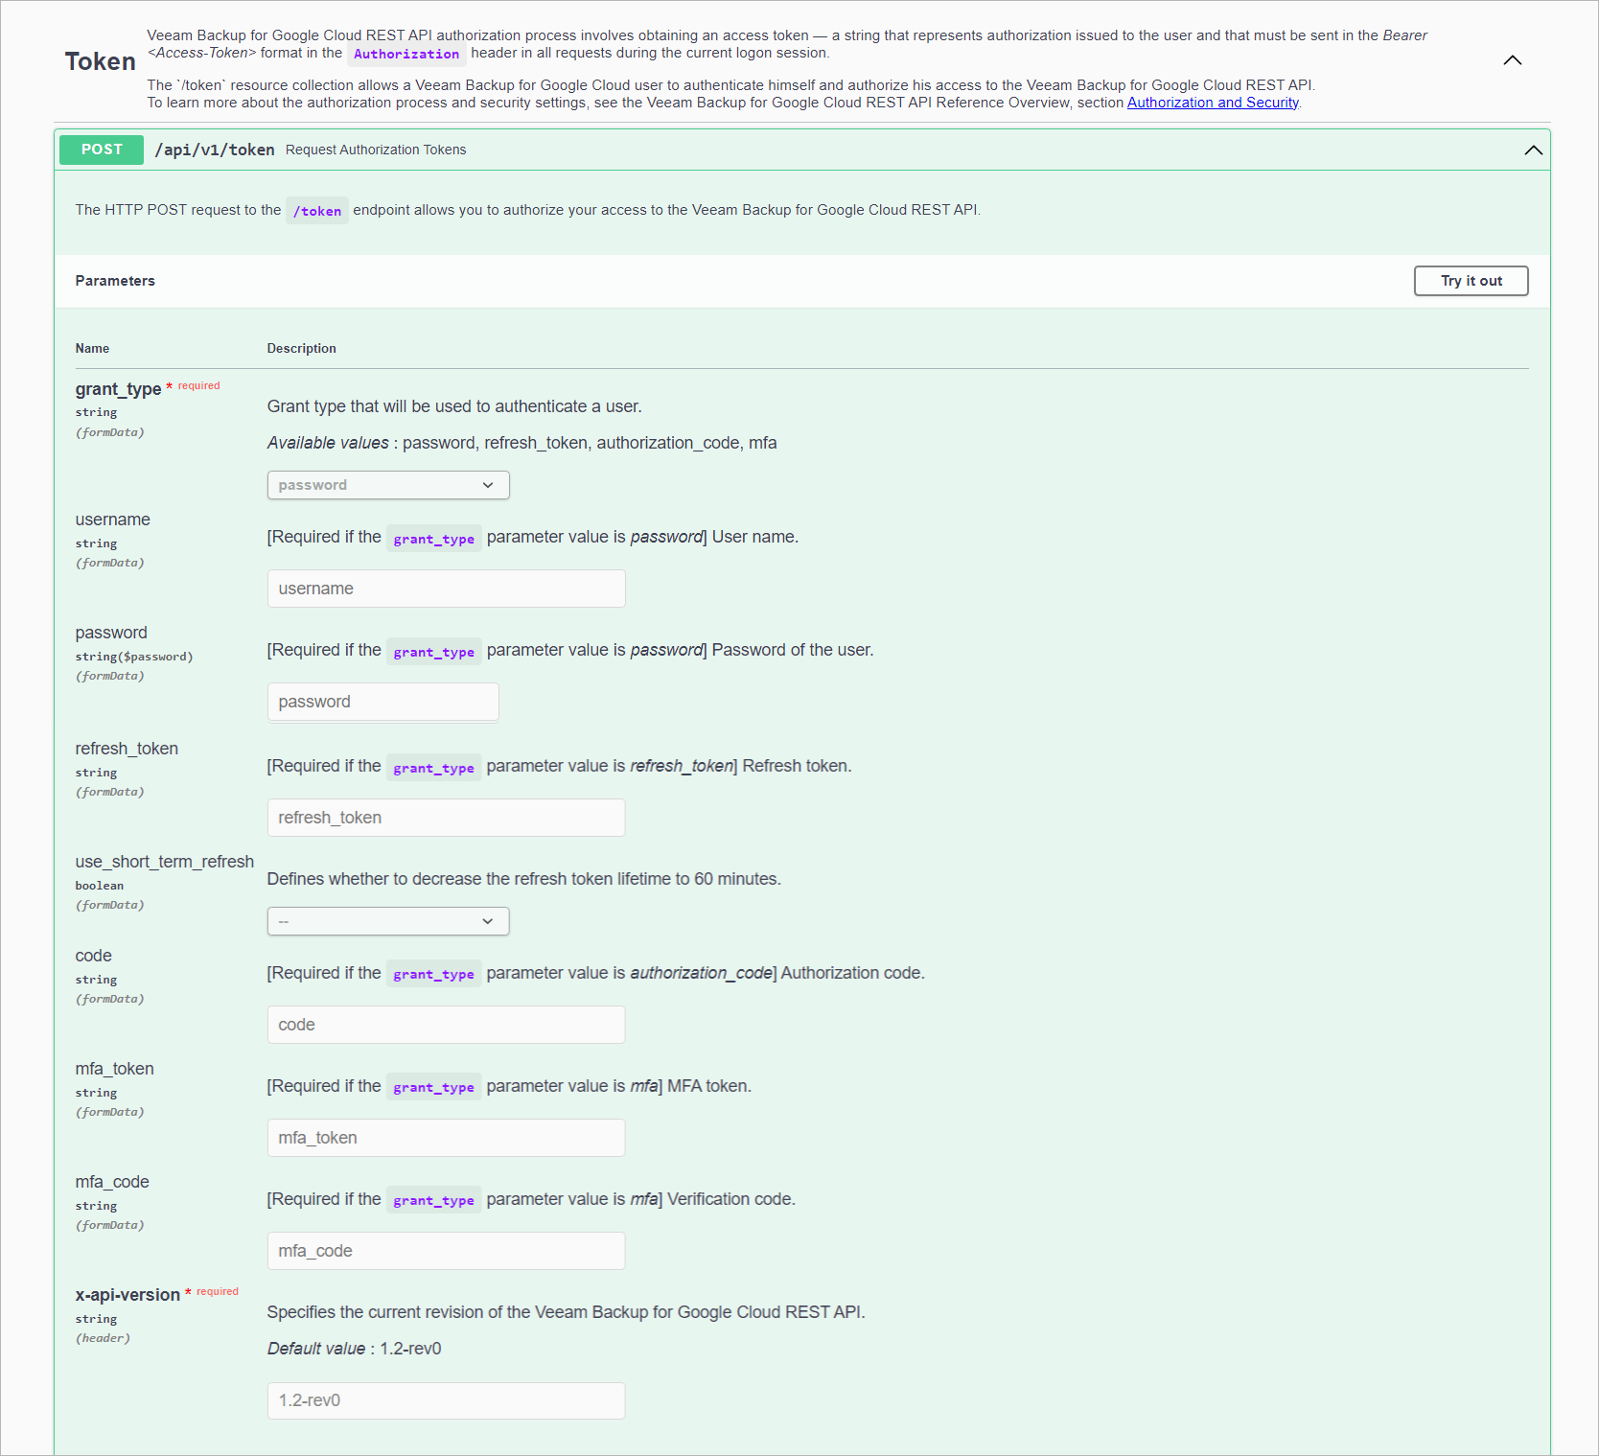This screenshot has height=1456, width=1599.
Task: Click the username input field
Action: tap(447, 589)
